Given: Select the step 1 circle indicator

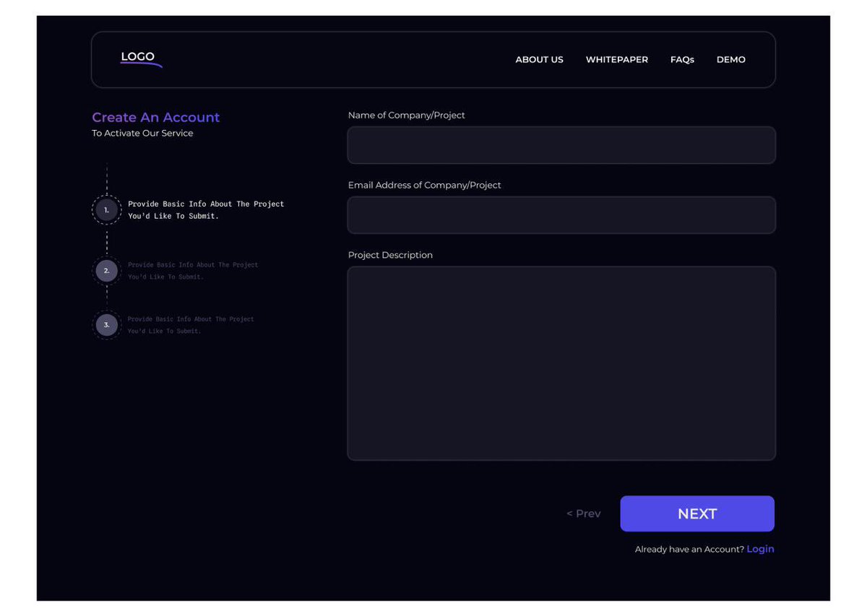Looking at the screenshot, I should [107, 210].
